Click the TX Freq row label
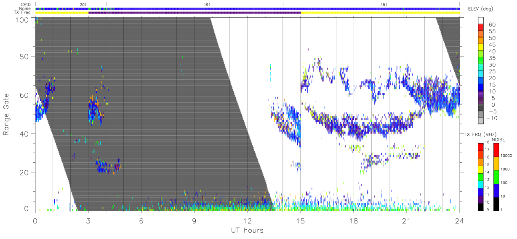The width and height of the screenshot is (517, 239). (x=23, y=13)
